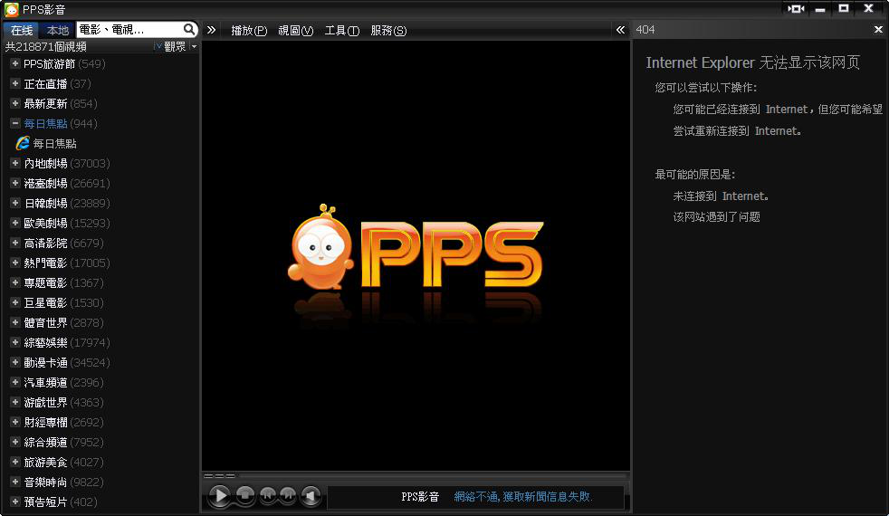Expand the 內地劇場 category
889x516 pixels.
(15, 163)
